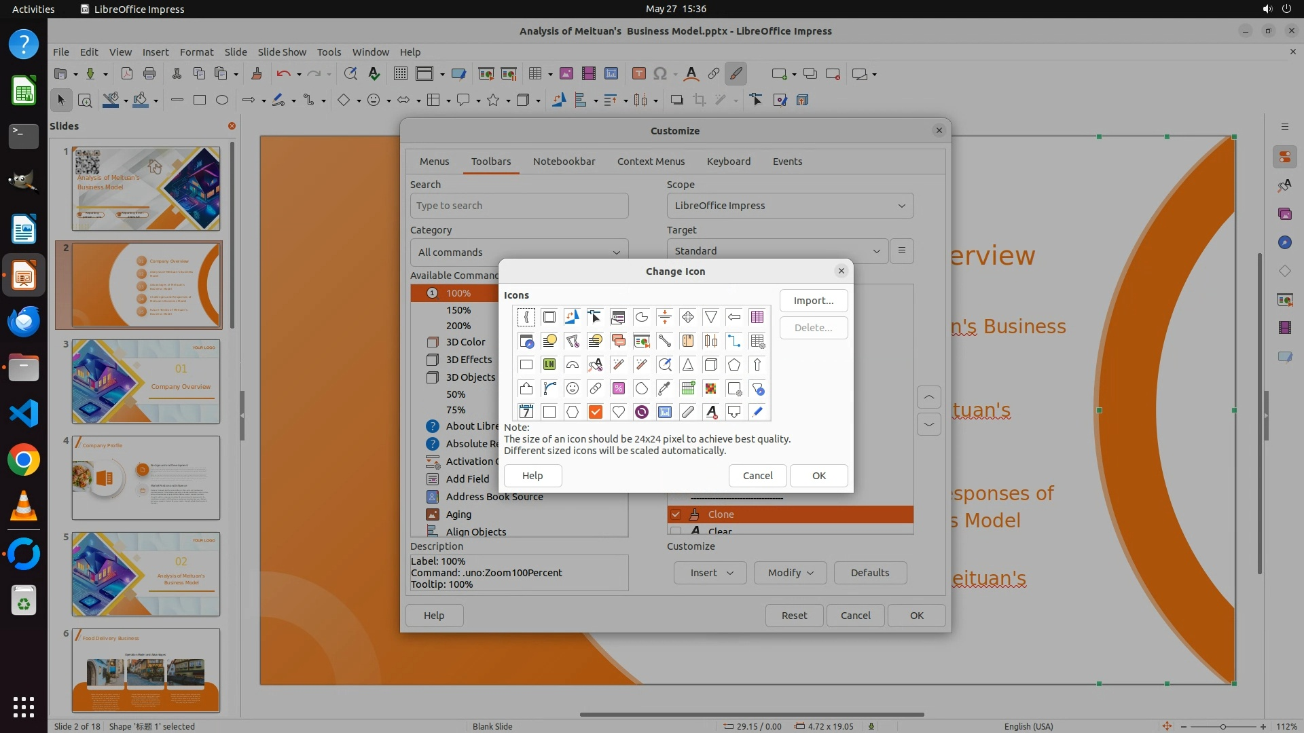Open the Modify dropdown button
The height and width of the screenshot is (733, 1304).
790,573
